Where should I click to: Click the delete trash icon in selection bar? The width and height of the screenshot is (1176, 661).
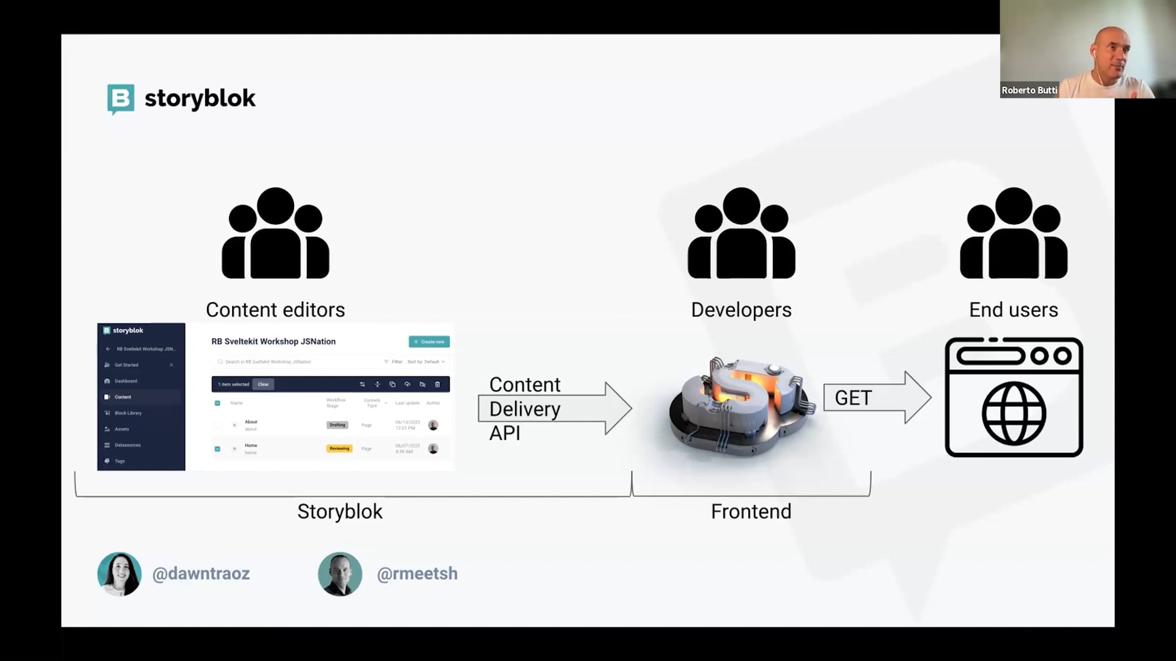(x=437, y=384)
